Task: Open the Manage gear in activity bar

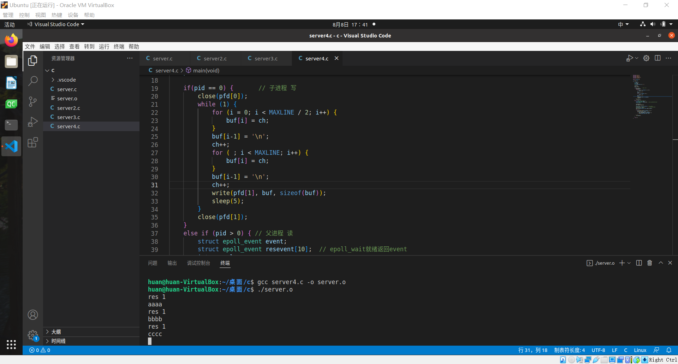Action: (33, 335)
